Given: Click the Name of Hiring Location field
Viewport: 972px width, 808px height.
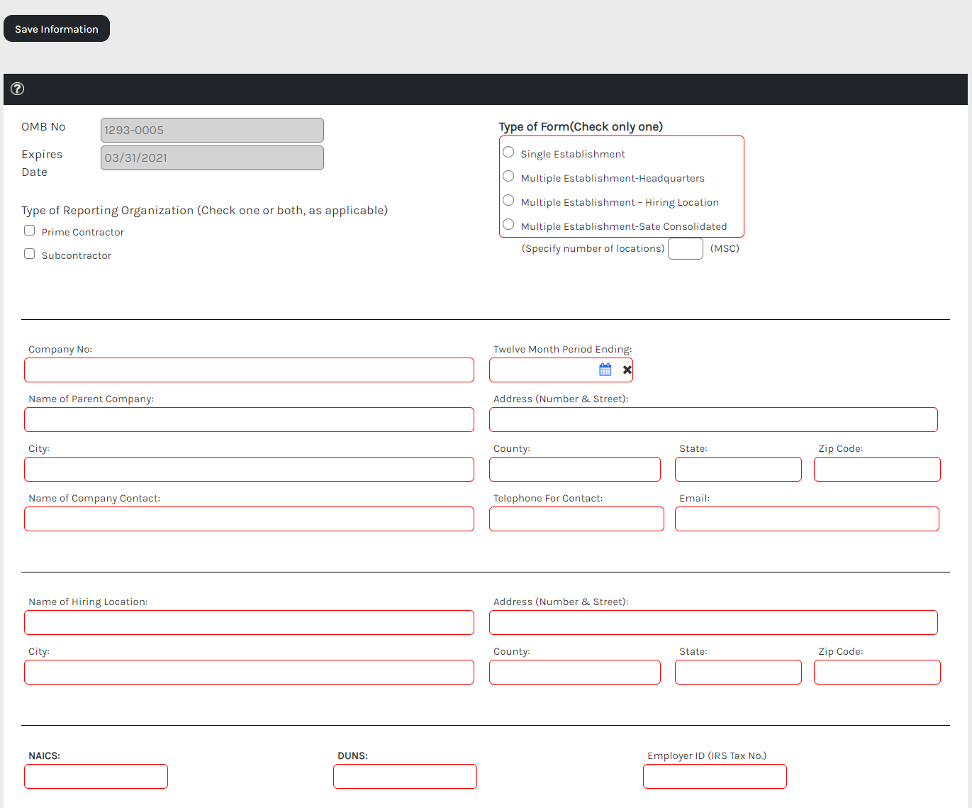Looking at the screenshot, I should (x=249, y=623).
